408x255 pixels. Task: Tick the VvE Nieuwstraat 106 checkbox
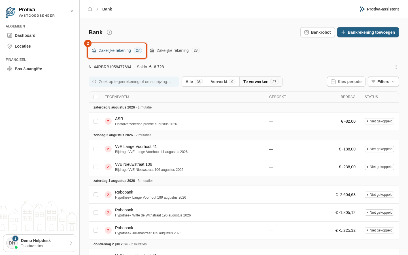96,167
